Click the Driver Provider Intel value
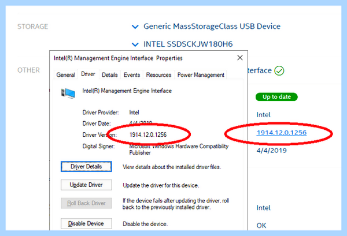Screen dimensions: 347x236 (134, 113)
